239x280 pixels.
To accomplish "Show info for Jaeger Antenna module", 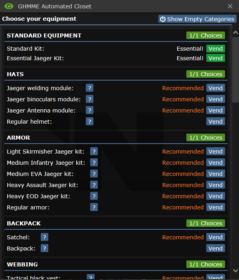I will pos(89,110).
